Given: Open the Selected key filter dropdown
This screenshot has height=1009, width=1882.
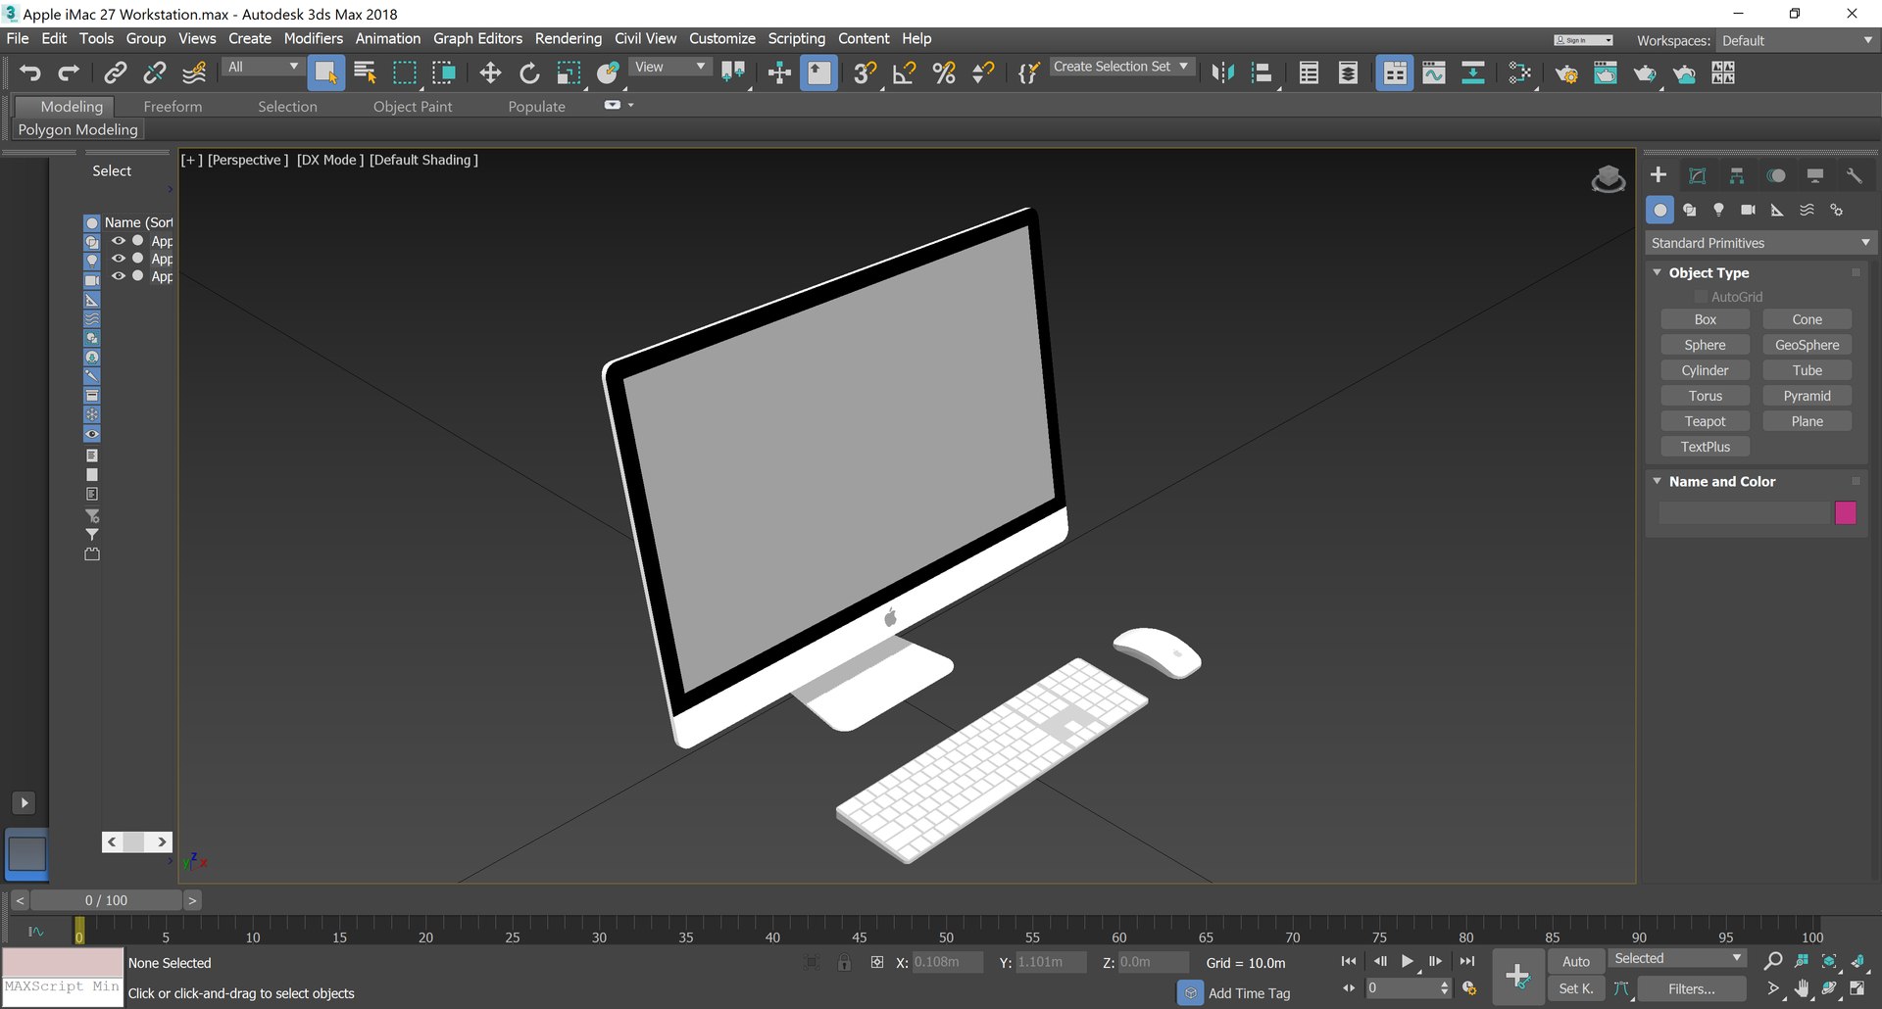Looking at the screenshot, I should coord(1677,959).
